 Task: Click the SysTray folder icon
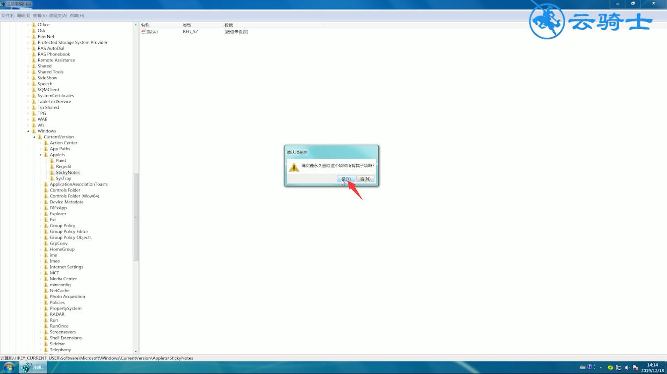[52, 179]
